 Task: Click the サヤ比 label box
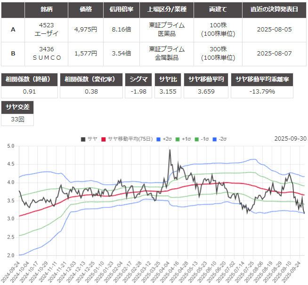(168, 79)
